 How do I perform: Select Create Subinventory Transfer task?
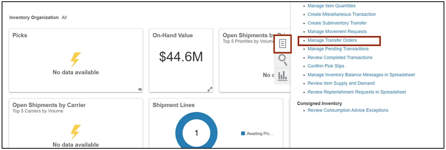(x=337, y=23)
